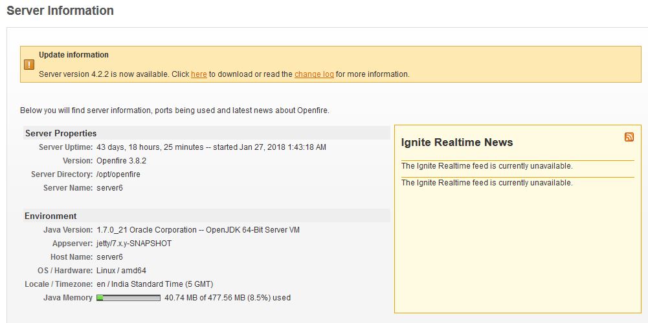Click the update warning exclamation icon
Viewport: 648px width, 323px height.
29,65
